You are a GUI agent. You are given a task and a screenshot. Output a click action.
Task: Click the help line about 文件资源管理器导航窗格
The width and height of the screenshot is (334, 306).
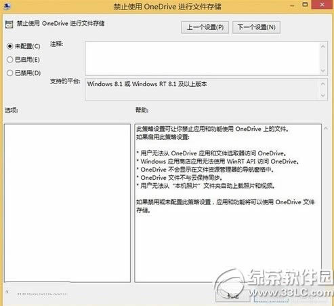coord(205,170)
